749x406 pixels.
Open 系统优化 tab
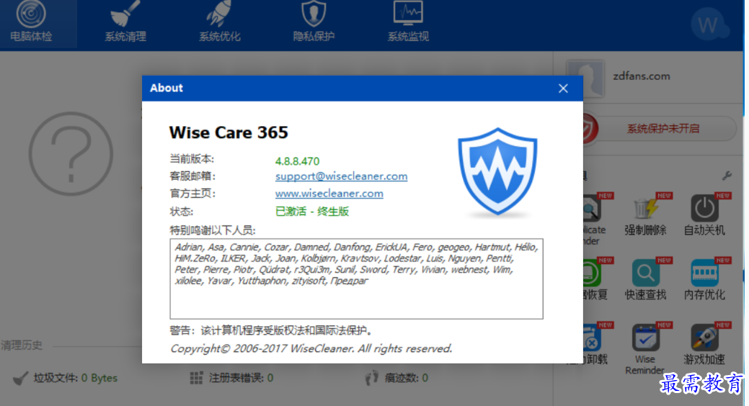pos(219,23)
